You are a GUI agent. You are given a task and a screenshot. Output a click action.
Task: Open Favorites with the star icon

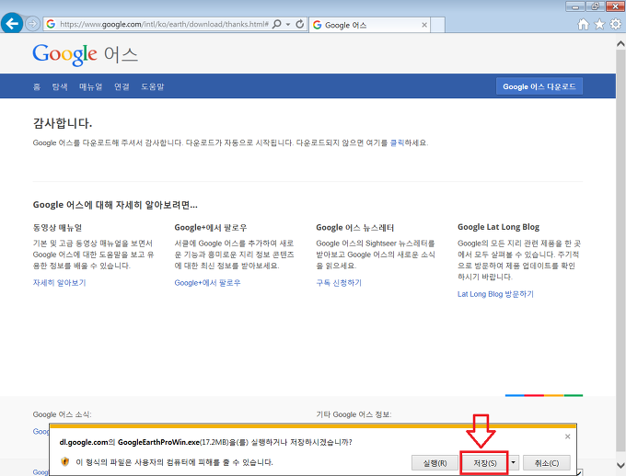(599, 25)
